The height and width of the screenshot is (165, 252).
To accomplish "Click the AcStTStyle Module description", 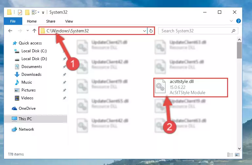I will pyautogui.click(x=187, y=92).
